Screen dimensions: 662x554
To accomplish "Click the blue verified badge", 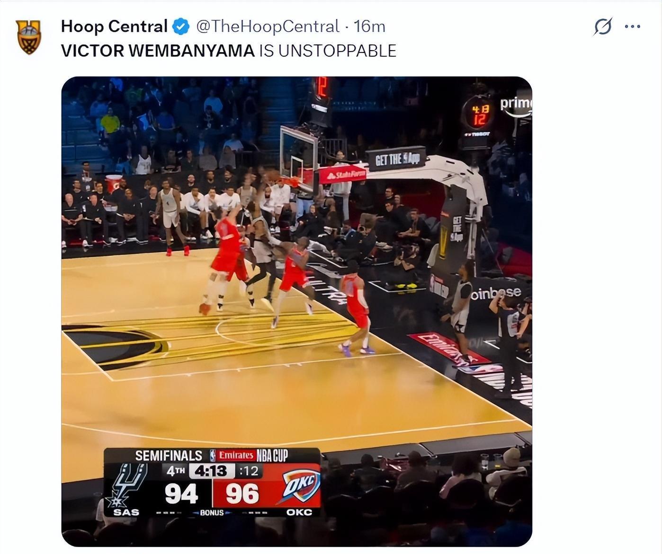I will (181, 26).
